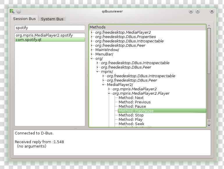Image resolution: width=224 pixels, height=169 pixels.
Task: Click the round pin button next to Qt icon
Action: click(x=19, y=11)
